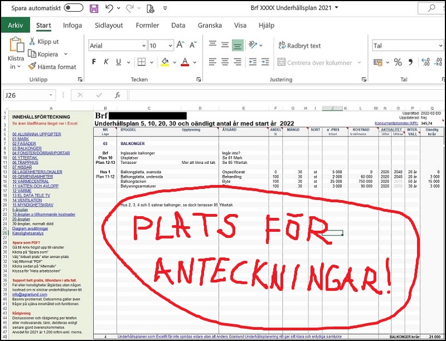Switch to the Granska tab

pos(210,25)
